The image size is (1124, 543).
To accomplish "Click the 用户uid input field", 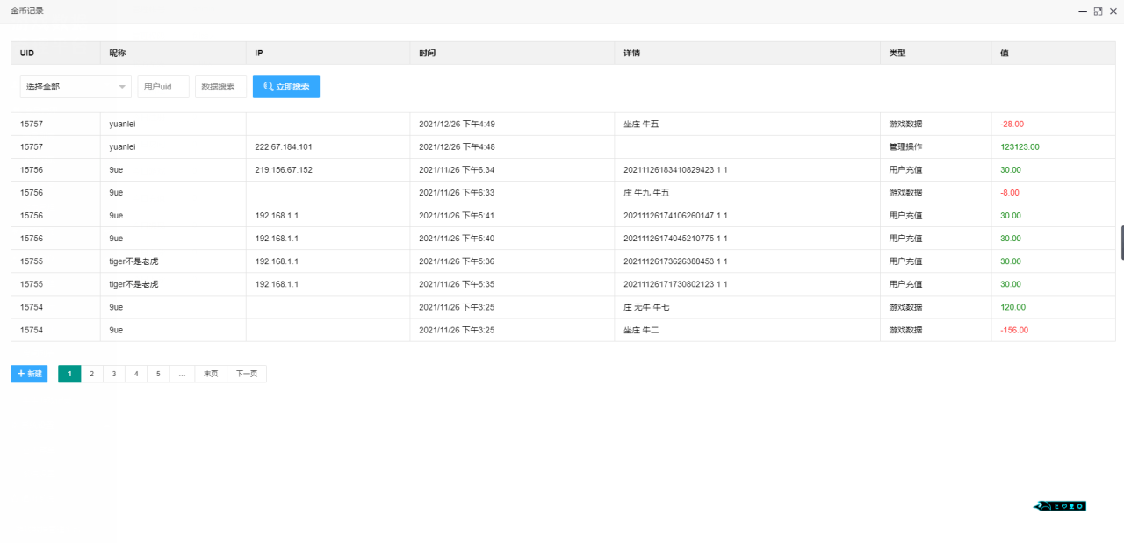I will tap(162, 87).
